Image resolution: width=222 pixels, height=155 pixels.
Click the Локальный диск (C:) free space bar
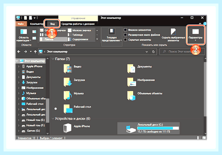pyautogui.click(x=158, y=128)
